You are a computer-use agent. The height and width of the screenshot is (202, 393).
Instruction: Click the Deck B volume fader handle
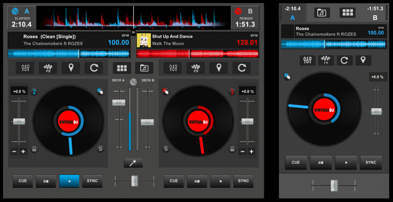(147, 122)
